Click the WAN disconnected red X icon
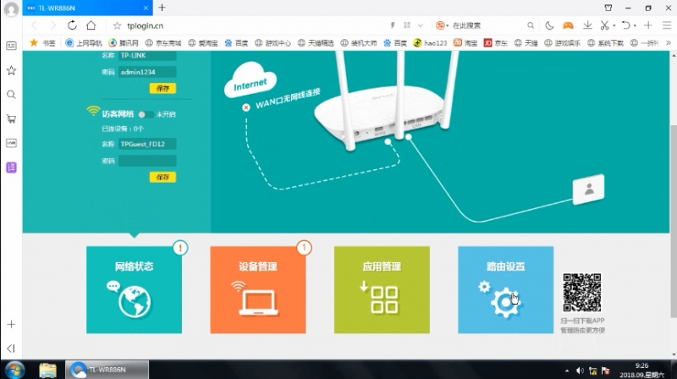The width and height of the screenshot is (677, 379). [245, 107]
